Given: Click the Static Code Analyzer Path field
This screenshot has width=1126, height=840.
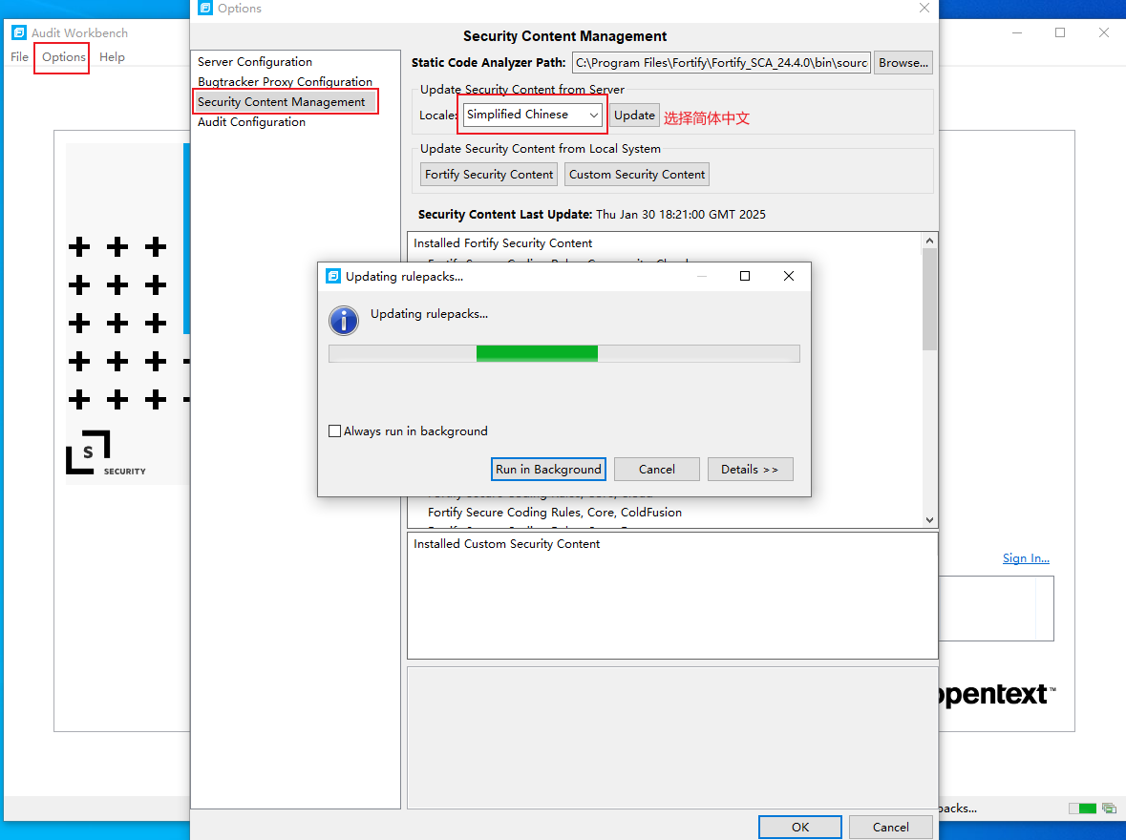Looking at the screenshot, I should click(722, 62).
